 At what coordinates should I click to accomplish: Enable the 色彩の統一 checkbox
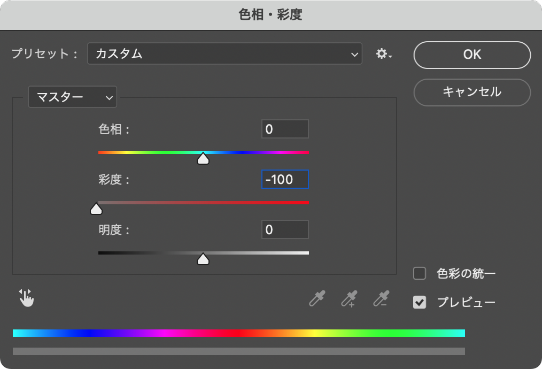click(x=420, y=274)
